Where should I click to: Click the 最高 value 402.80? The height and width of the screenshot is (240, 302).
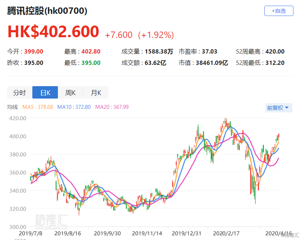coord(91,51)
